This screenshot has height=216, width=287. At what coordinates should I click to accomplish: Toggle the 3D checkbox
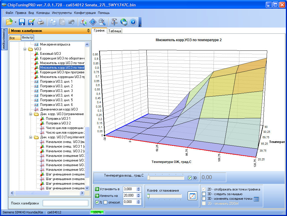pyautogui.click(x=190, y=178)
